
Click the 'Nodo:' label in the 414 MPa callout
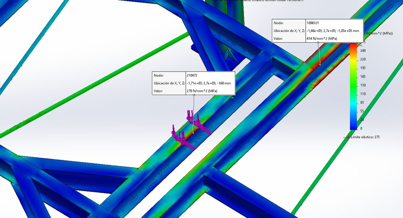[x=279, y=23]
